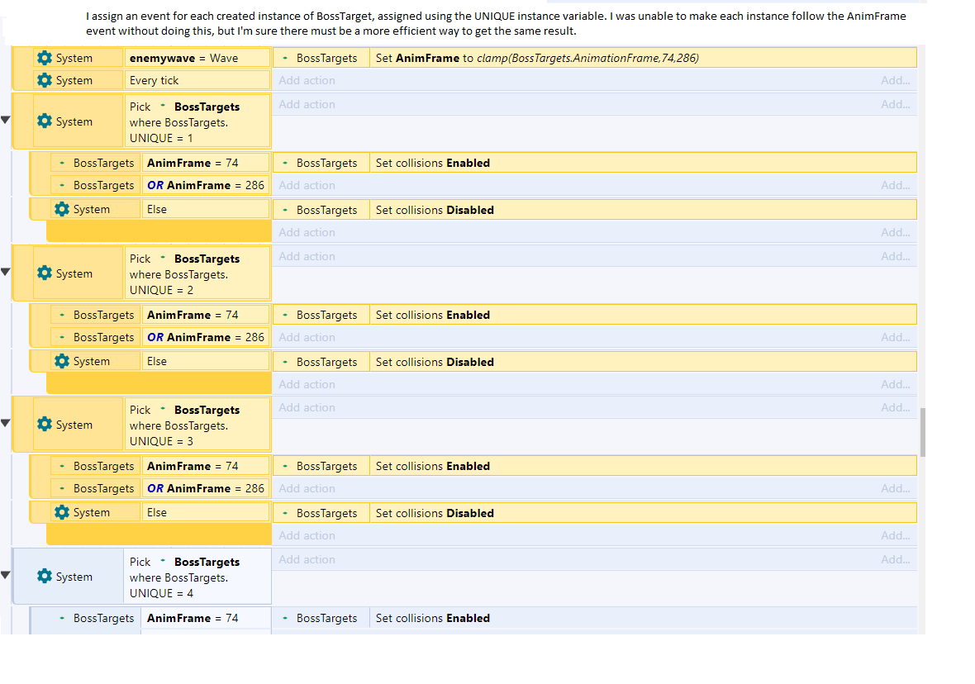Viewport: 975px width, 684px height.
Task: Select the Else condition in UNIQUE = 1 group
Action: 205,209
